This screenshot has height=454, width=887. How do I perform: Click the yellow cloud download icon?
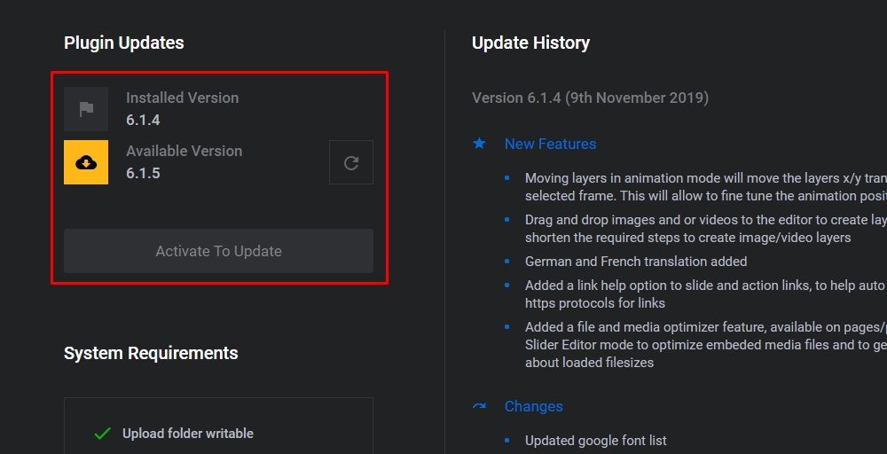tap(86, 162)
